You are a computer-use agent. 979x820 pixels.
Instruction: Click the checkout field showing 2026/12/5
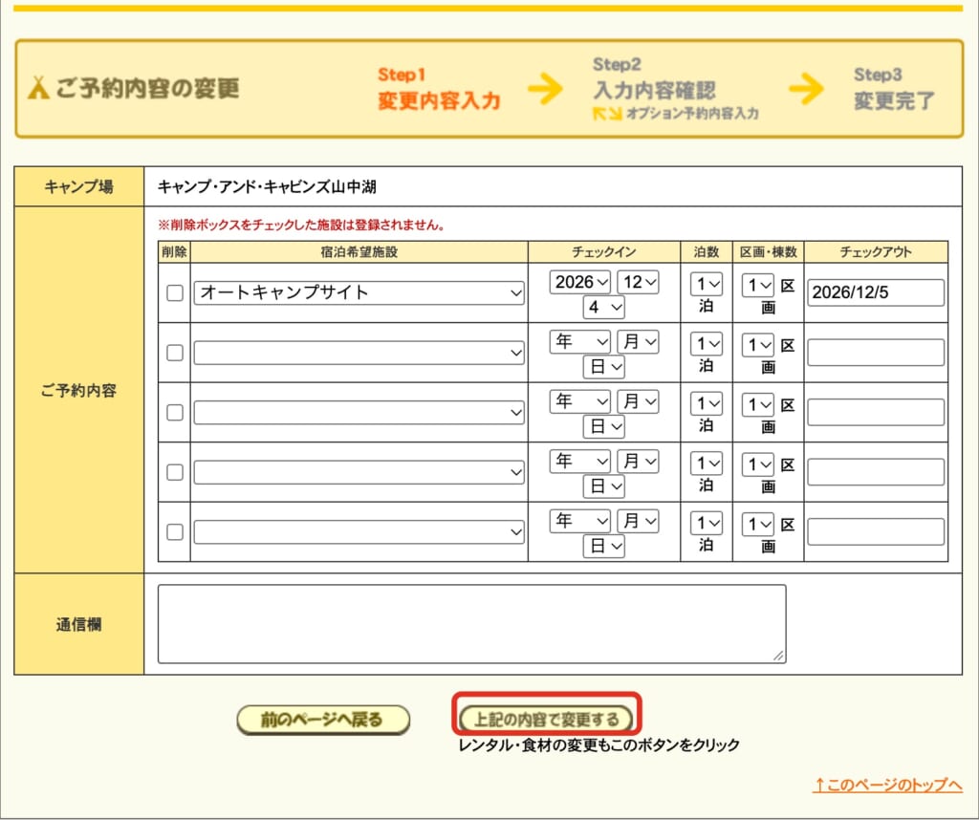pos(876,292)
